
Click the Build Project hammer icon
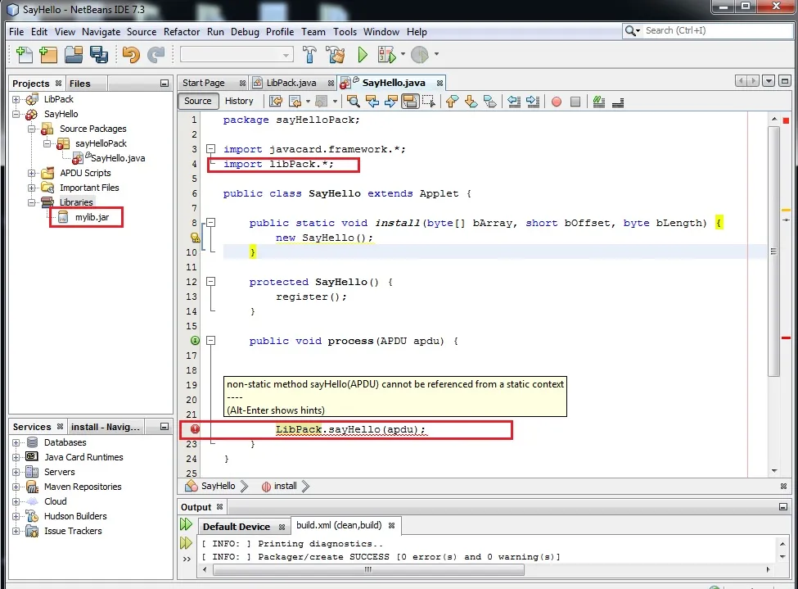pyautogui.click(x=310, y=55)
